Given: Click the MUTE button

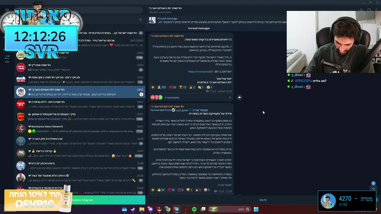Looking at the screenshot, I should click(263, 200).
